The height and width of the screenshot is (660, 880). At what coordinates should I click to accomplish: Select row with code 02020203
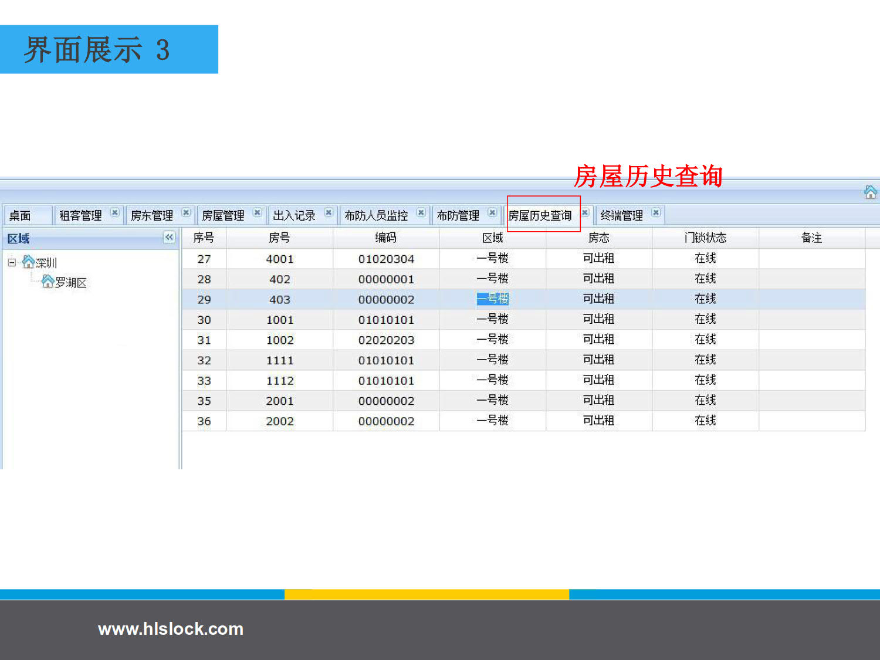[x=386, y=340]
